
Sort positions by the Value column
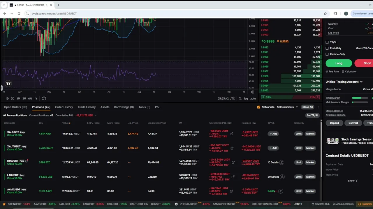(x=66, y=123)
